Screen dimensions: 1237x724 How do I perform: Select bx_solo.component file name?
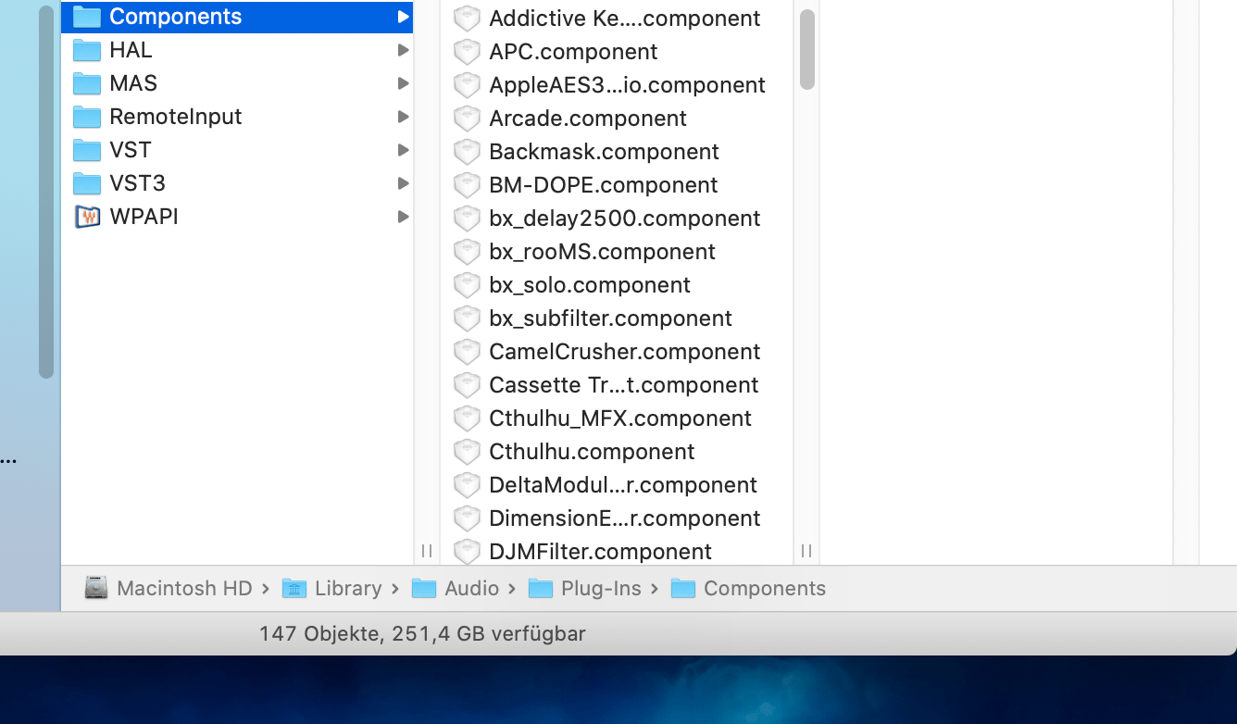pyautogui.click(x=590, y=285)
